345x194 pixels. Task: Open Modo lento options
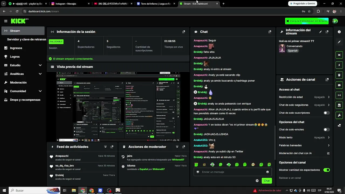[x=304, y=137]
